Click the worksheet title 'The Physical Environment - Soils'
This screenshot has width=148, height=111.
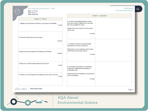point(41,9)
